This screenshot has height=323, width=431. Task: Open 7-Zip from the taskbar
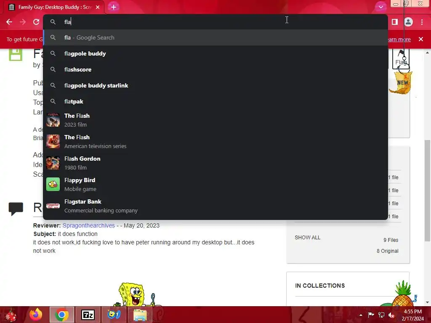point(88,315)
